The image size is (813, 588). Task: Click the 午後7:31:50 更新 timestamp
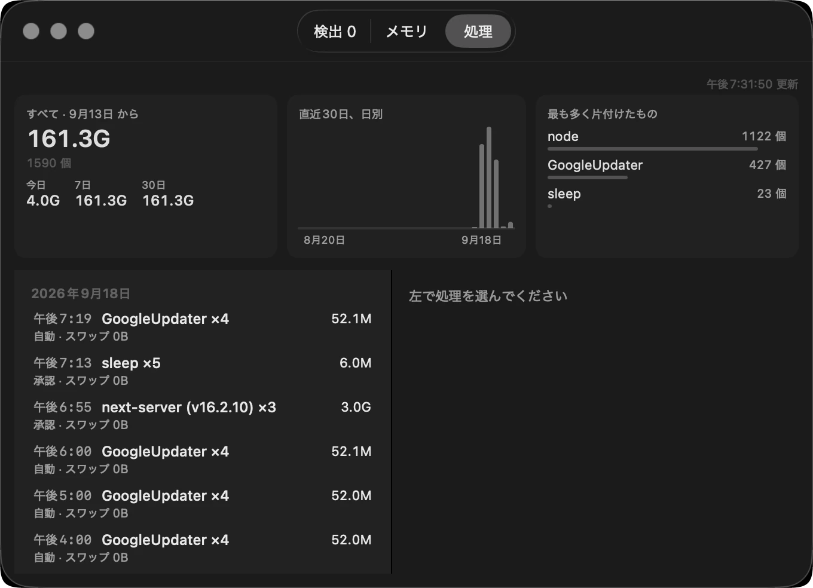click(752, 84)
